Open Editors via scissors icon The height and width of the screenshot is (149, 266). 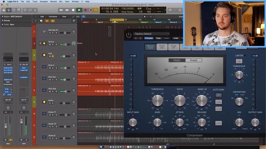[x=35, y=10]
